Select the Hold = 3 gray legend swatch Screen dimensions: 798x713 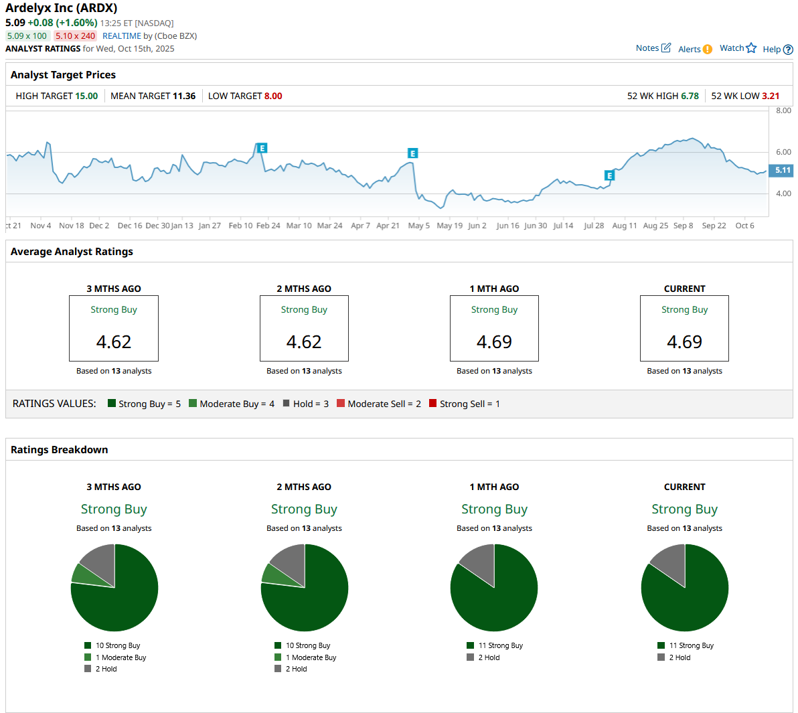click(x=287, y=403)
